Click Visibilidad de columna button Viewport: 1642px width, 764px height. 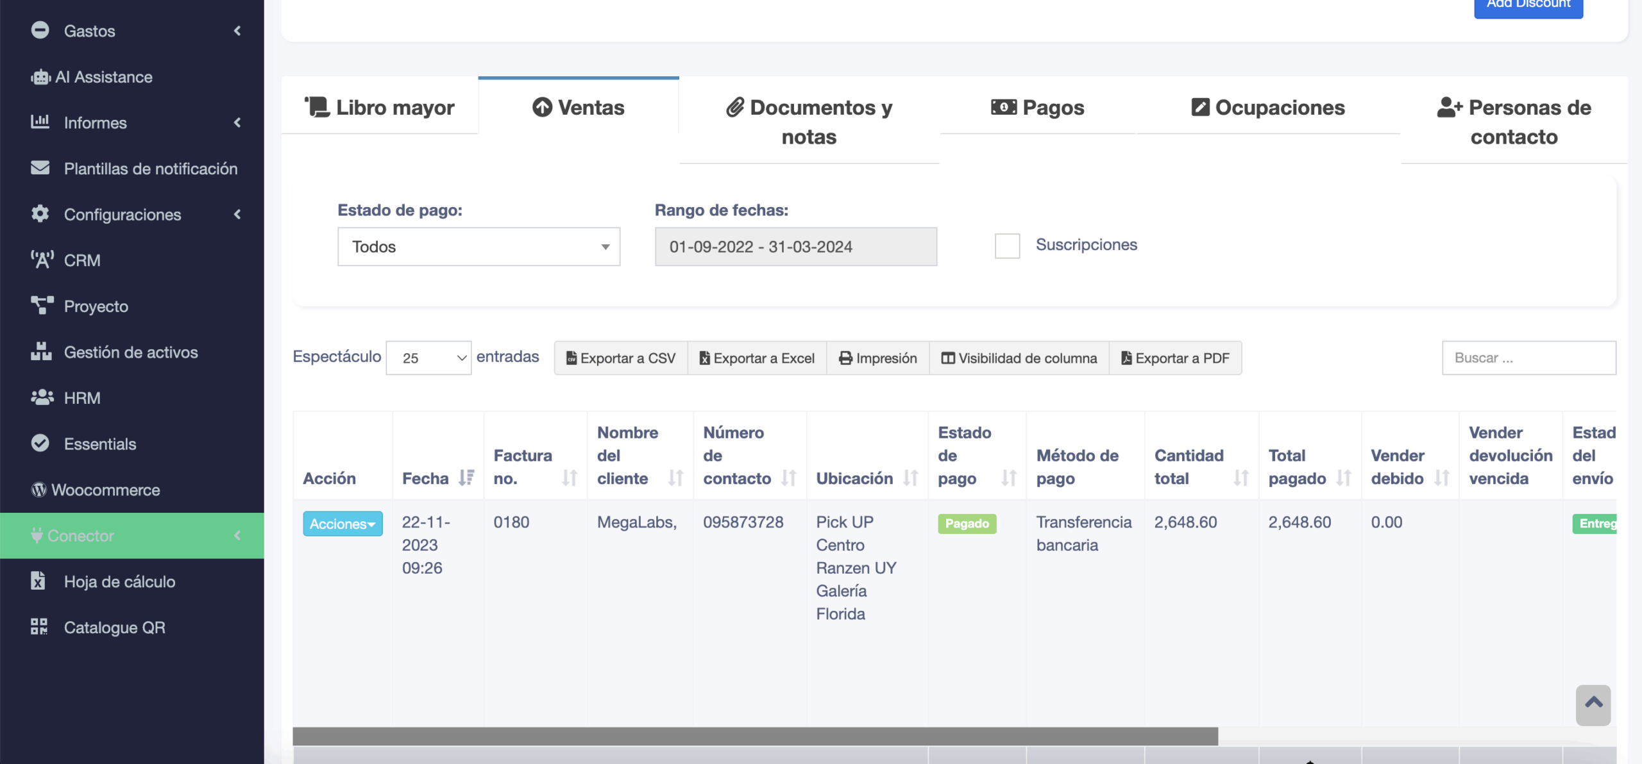tap(1019, 358)
